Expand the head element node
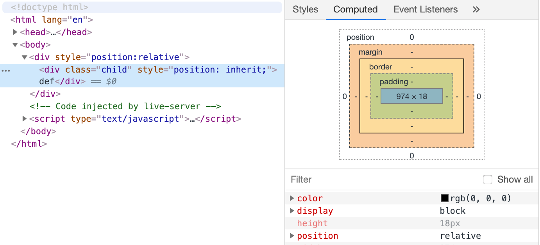540x245 pixels. click(x=15, y=32)
